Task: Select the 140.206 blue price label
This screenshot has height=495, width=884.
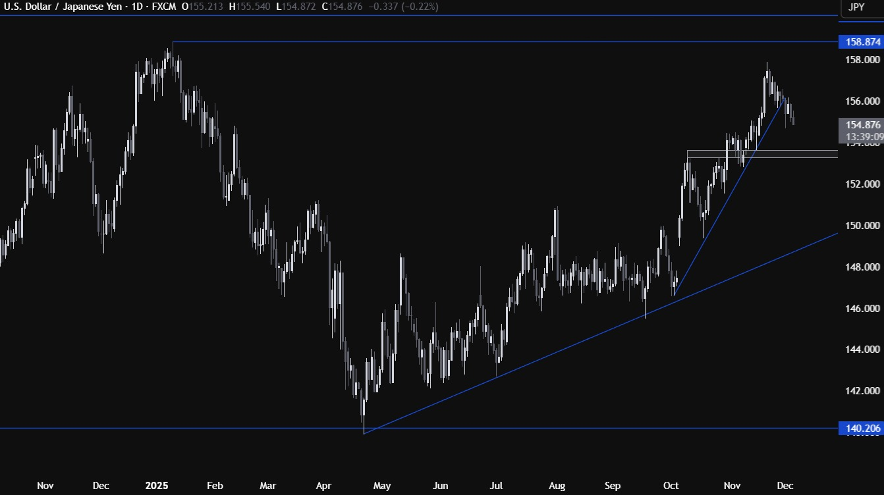Action: 860,429
